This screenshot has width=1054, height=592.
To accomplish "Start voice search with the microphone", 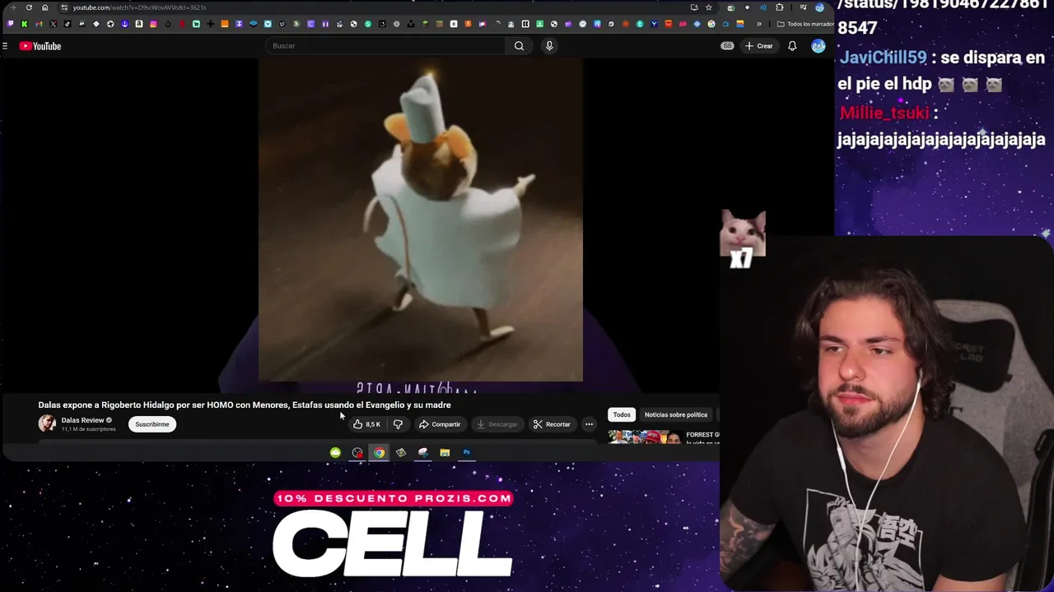I will pyautogui.click(x=549, y=46).
